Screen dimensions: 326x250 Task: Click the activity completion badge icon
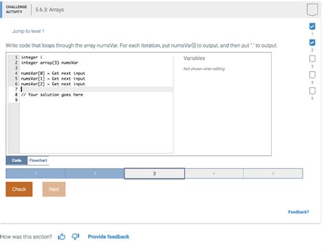[312, 10]
